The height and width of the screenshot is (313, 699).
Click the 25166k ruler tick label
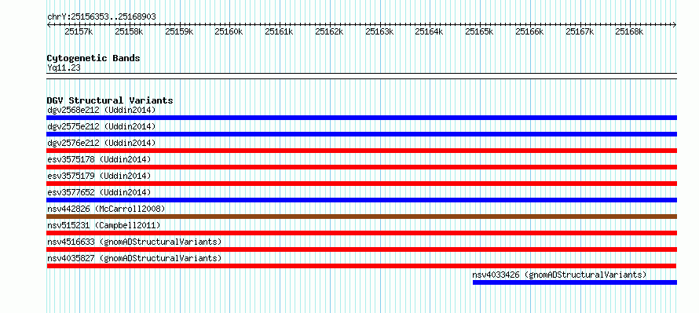pyautogui.click(x=529, y=31)
